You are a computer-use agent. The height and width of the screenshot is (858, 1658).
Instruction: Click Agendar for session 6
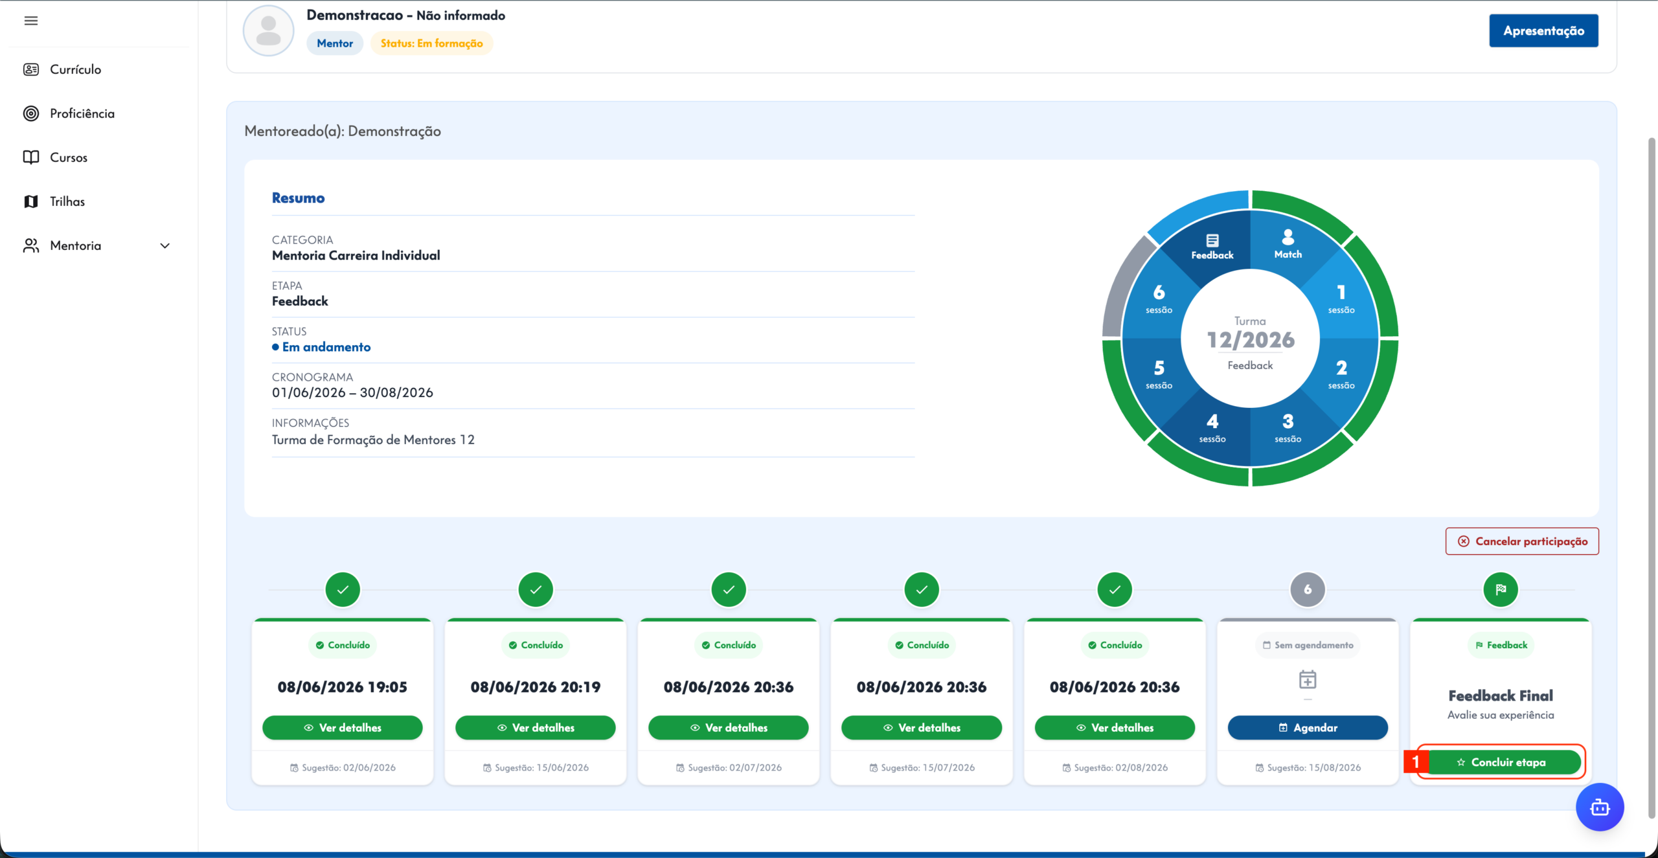pos(1308,728)
